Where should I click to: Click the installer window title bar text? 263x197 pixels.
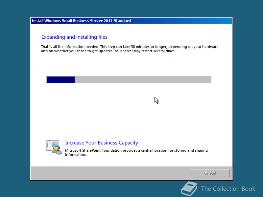(x=81, y=21)
